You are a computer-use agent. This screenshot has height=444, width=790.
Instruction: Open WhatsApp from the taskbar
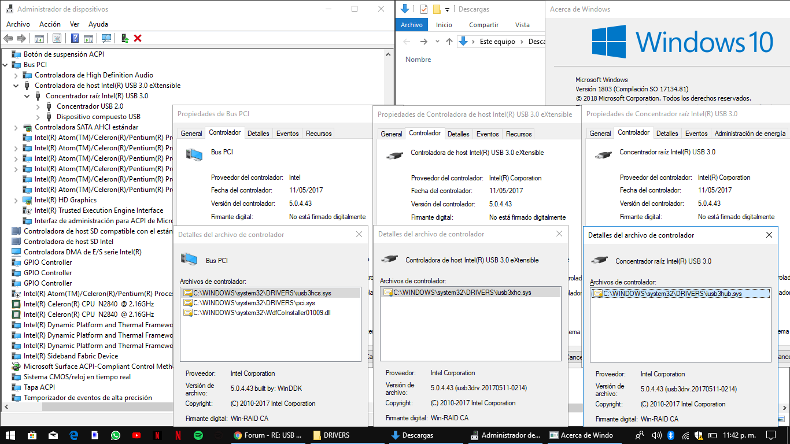(x=116, y=435)
